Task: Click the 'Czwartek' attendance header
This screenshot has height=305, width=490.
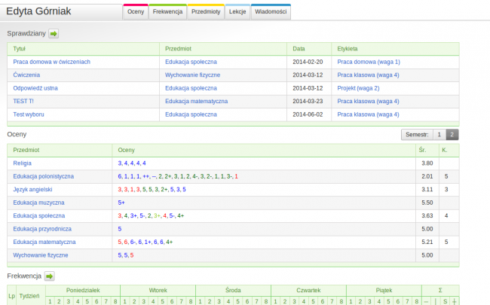Action: click(308, 291)
